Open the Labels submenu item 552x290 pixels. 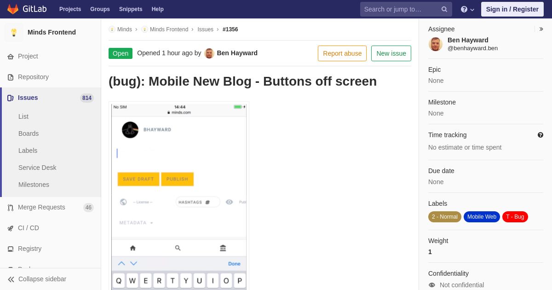tap(28, 151)
